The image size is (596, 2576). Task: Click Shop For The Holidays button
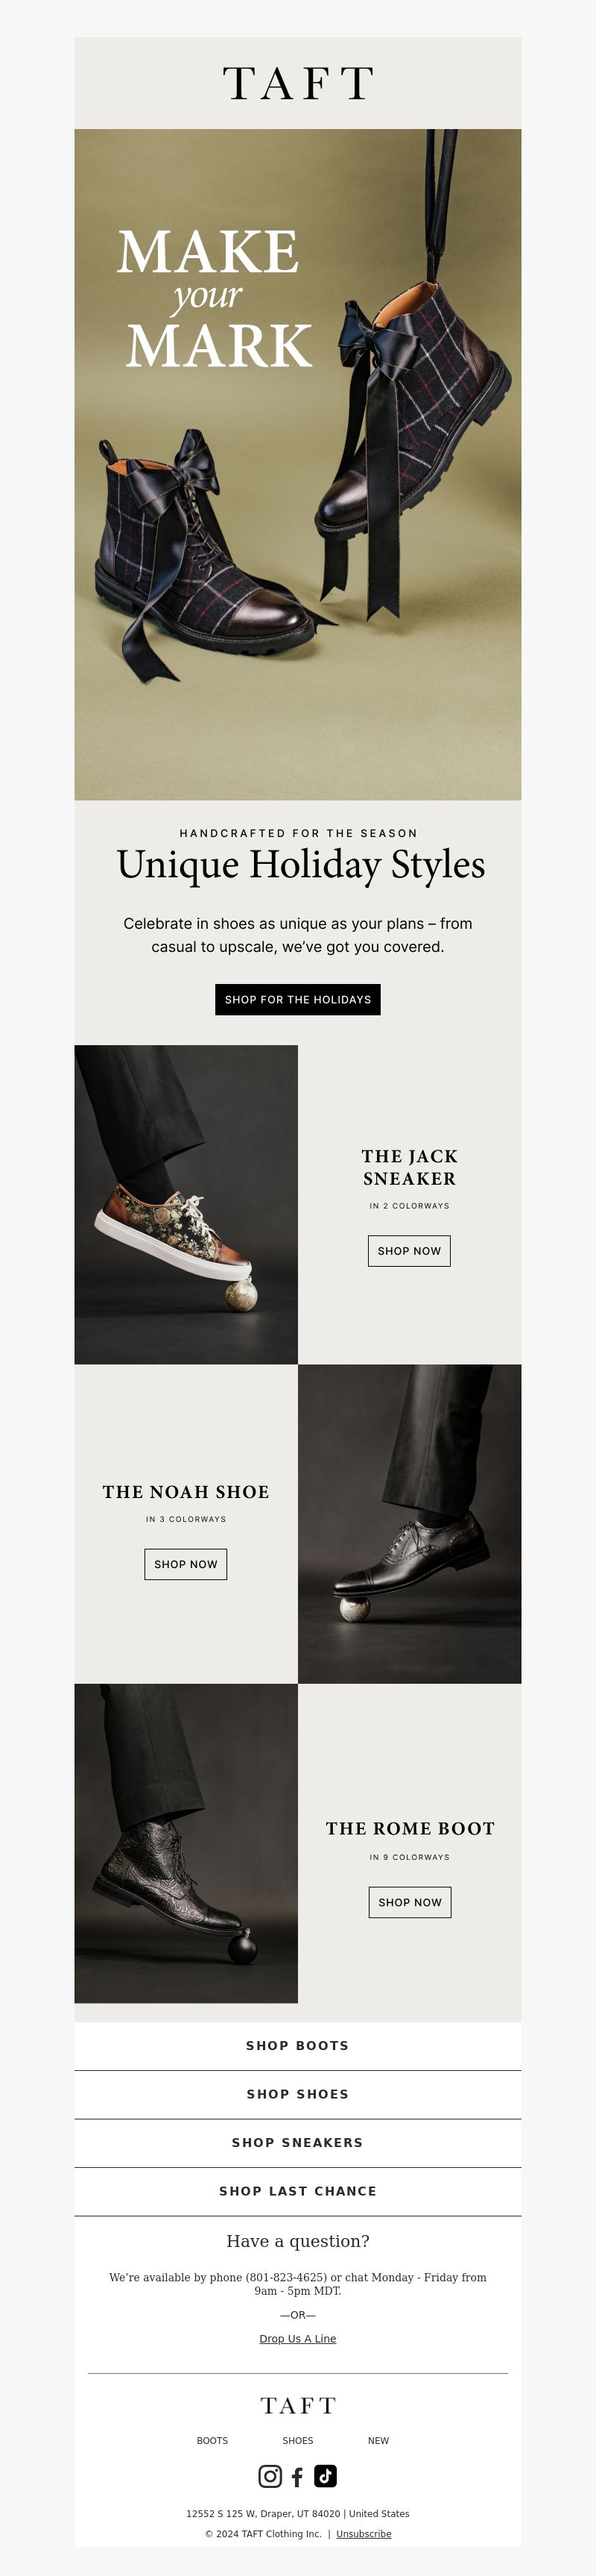click(297, 999)
